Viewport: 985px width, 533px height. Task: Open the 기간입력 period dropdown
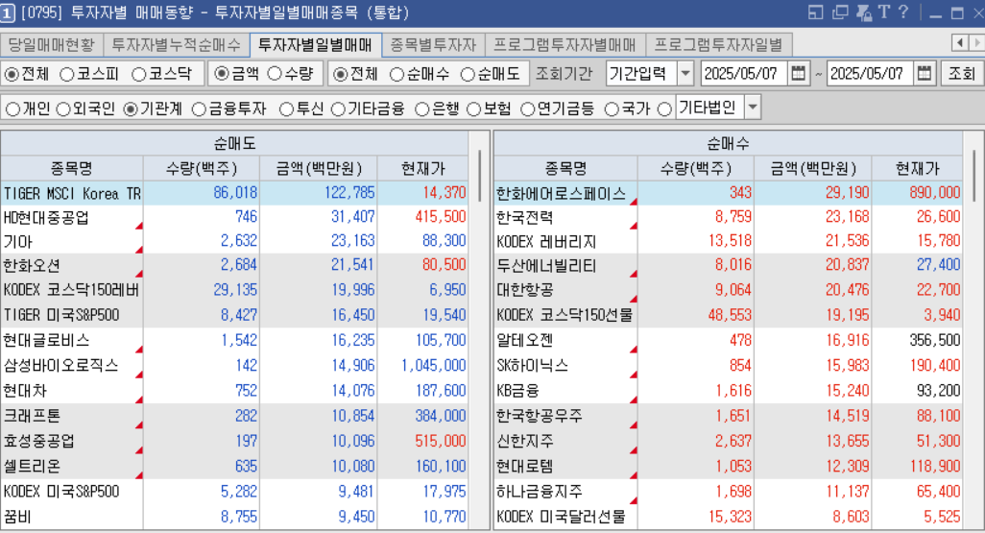(685, 74)
